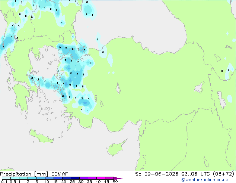Click the lightest cyan 0.1–0.5 mm legend swatch
This screenshot has width=236, height=183.
coord(6,178)
